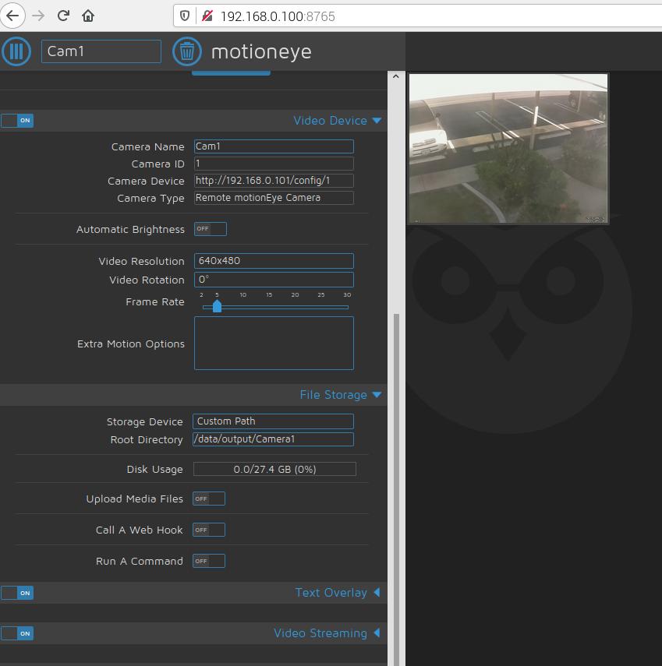
Task: Open the Storage Device dropdown
Action: 273,421
